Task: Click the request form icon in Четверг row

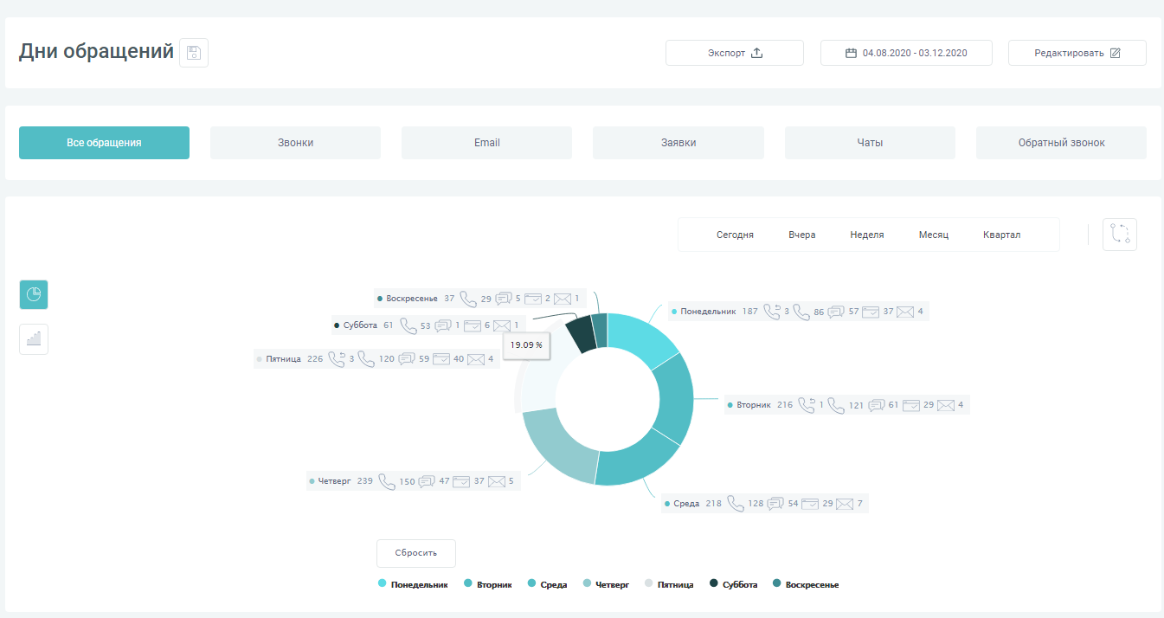Action: [461, 481]
